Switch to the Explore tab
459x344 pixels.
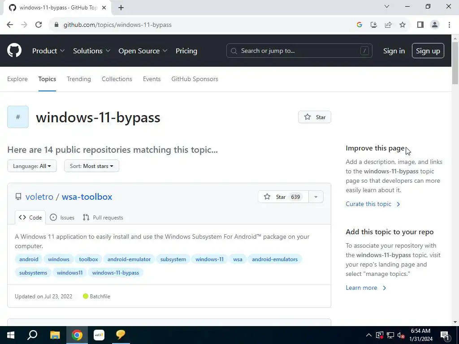coord(17,79)
